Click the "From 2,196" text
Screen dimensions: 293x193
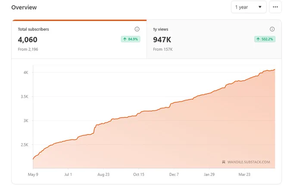tap(28, 49)
